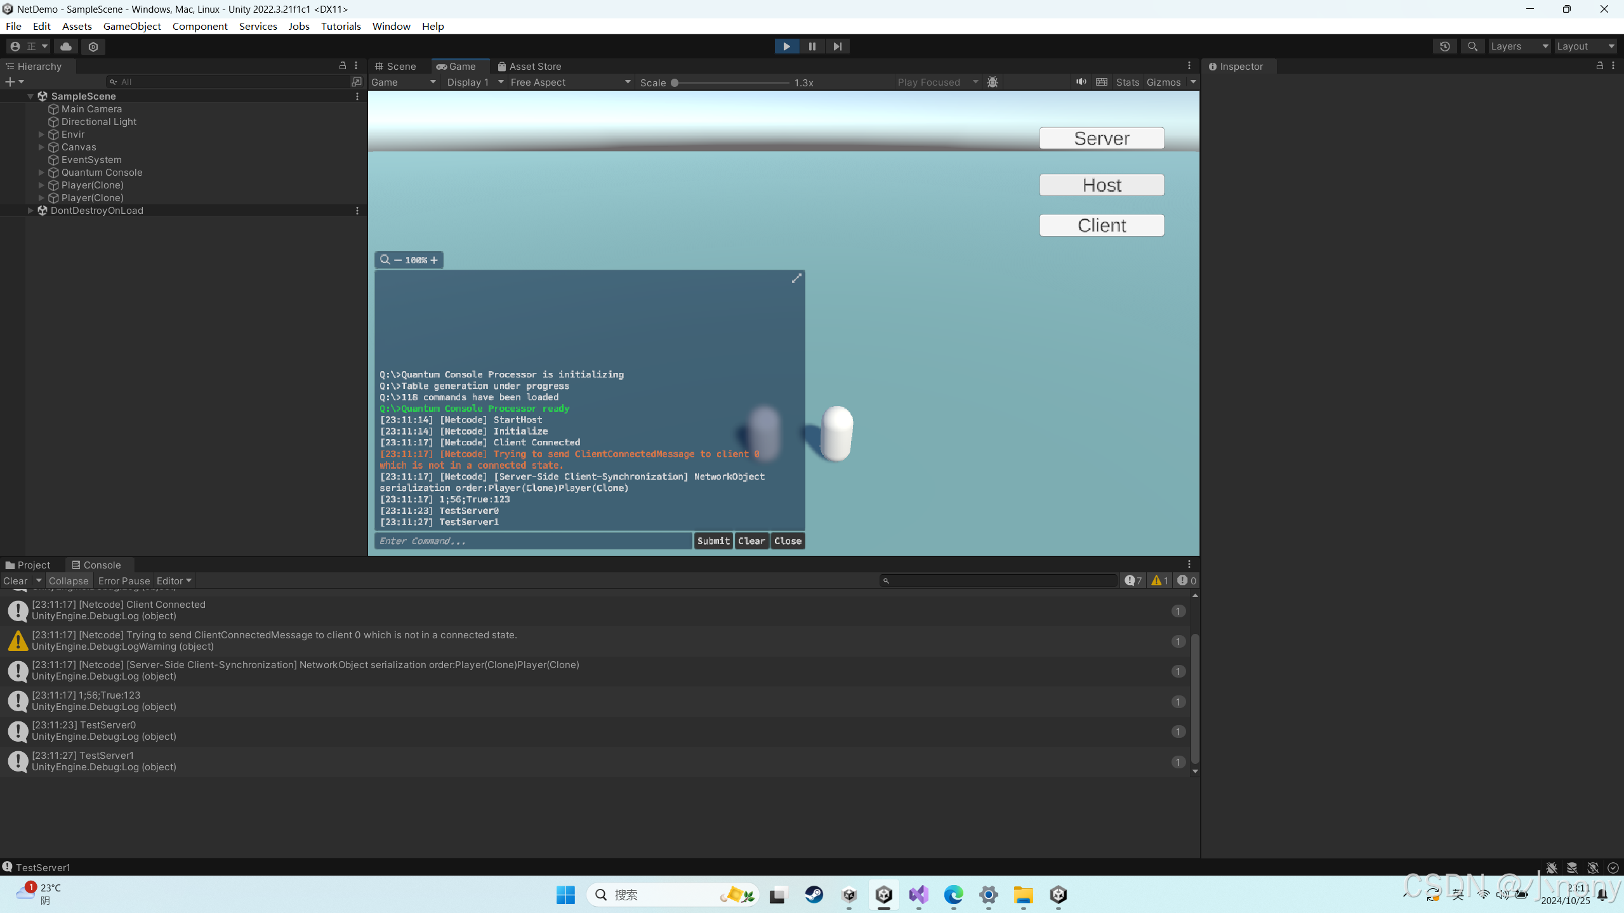Open the global search icon
This screenshot has width=1624, height=913.
pyautogui.click(x=1473, y=46)
